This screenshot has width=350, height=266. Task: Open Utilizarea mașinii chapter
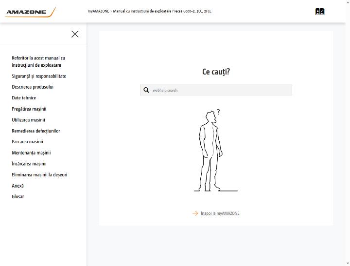click(x=28, y=120)
